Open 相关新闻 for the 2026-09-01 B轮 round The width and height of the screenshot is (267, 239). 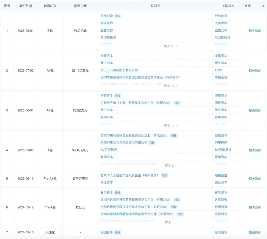[x=255, y=31]
